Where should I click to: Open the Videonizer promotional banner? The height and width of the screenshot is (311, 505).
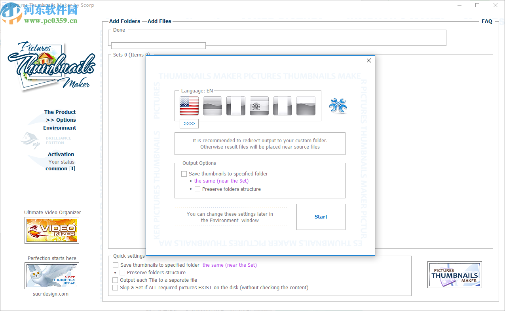tap(52, 230)
